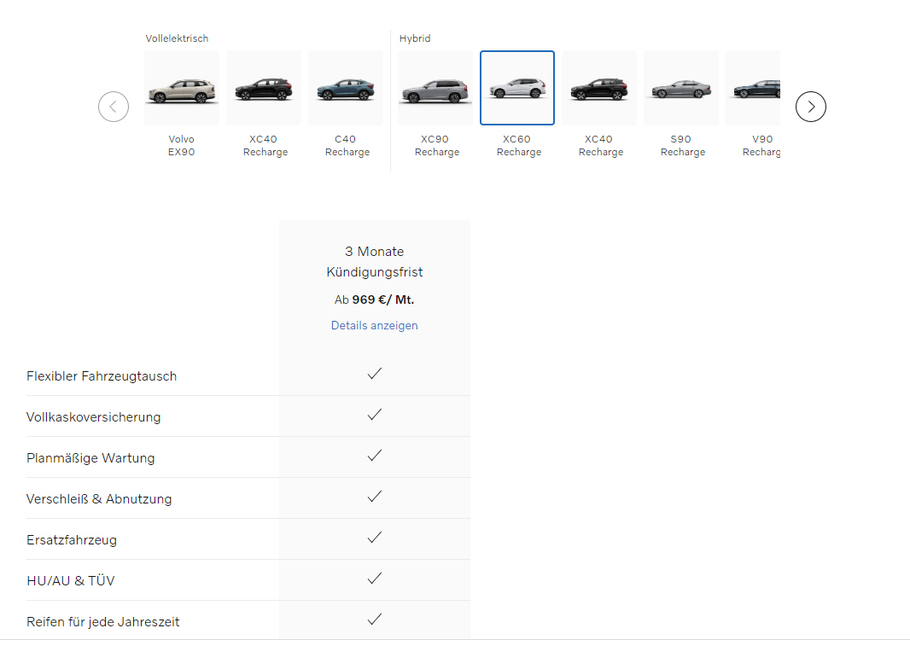Select the S90 Recharge car thumbnail
Viewport: 910px width, 669px height.
pyautogui.click(x=680, y=88)
